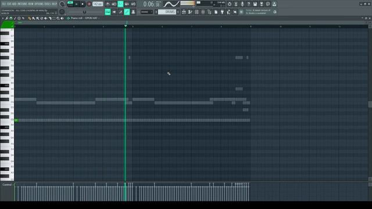Click the question mark help icon

249,4
